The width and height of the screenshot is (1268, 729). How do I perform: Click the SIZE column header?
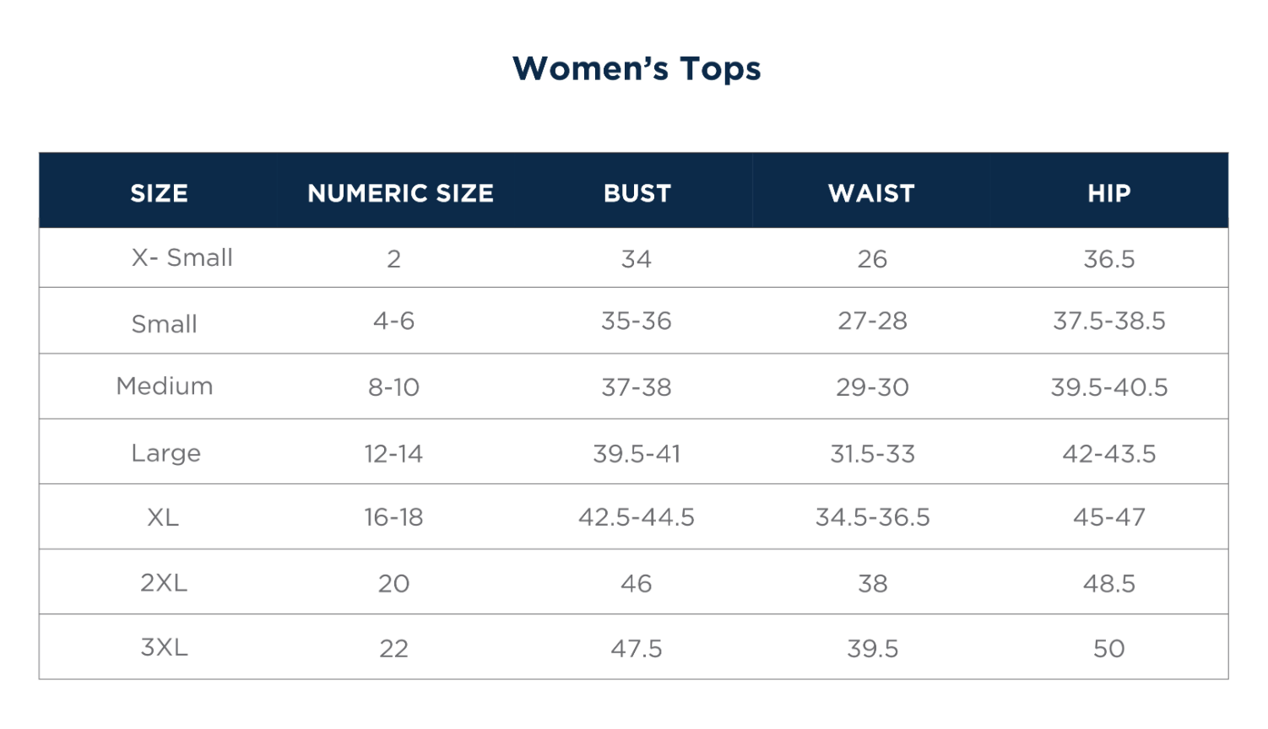coord(159,193)
